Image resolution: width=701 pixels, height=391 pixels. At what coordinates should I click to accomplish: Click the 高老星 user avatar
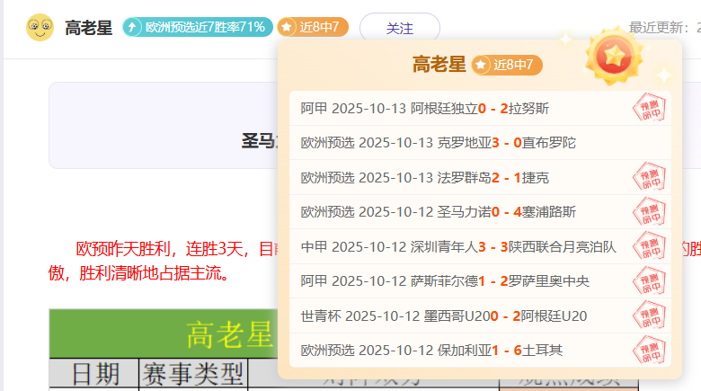(x=40, y=28)
